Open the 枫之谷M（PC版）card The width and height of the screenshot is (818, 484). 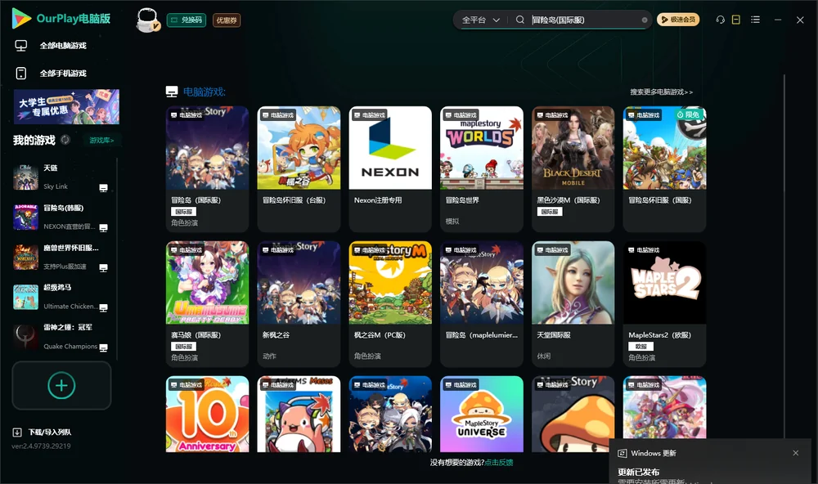[390, 304]
